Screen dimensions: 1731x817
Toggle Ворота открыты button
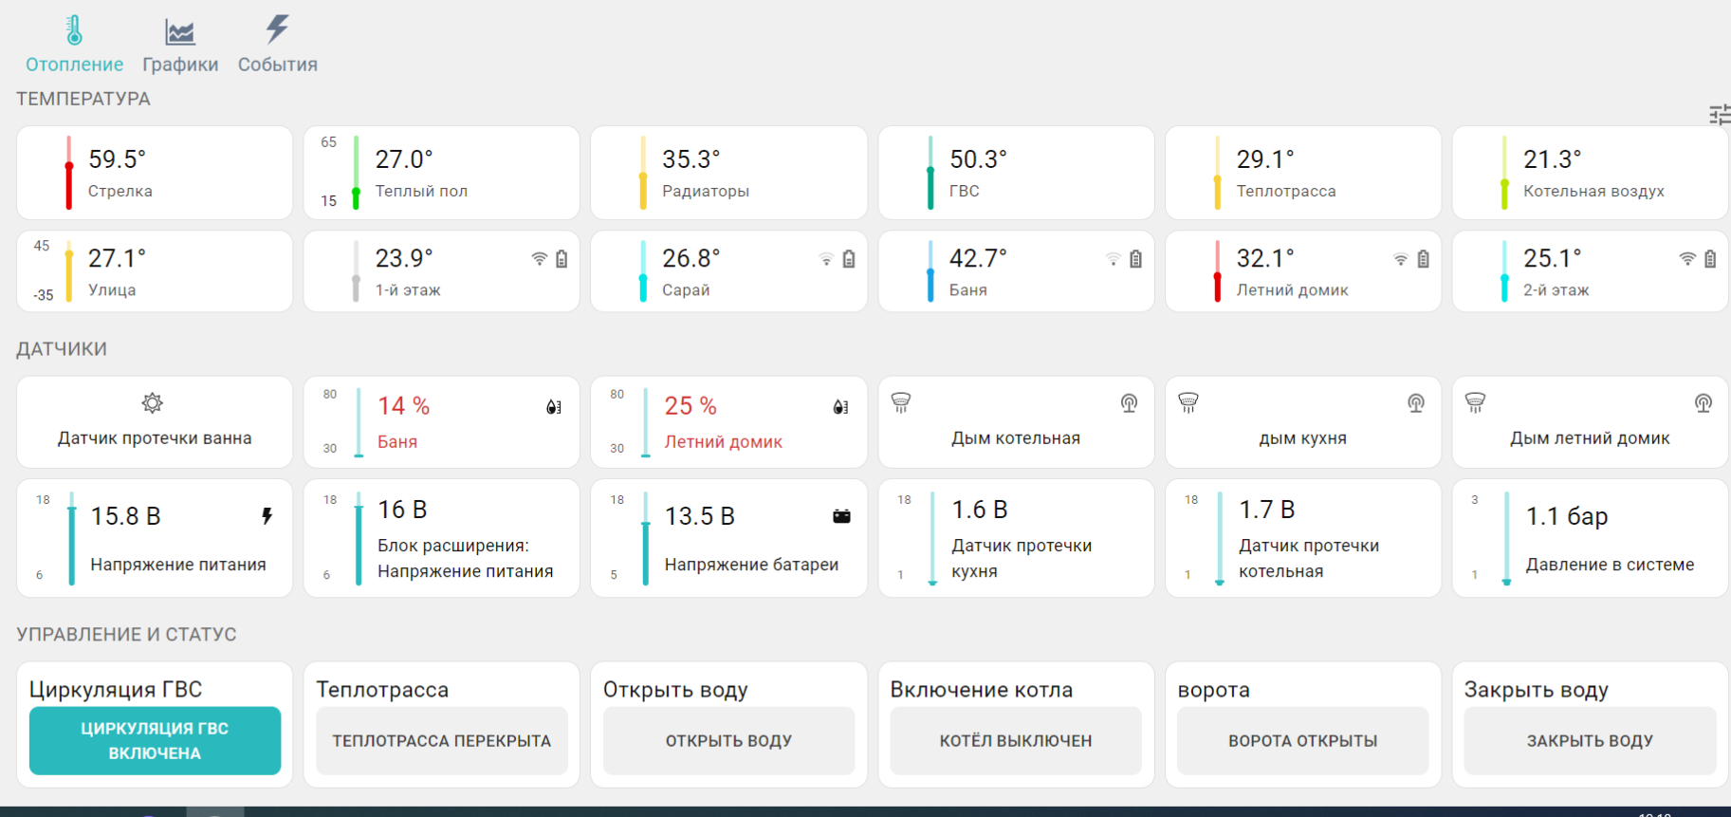(1303, 740)
